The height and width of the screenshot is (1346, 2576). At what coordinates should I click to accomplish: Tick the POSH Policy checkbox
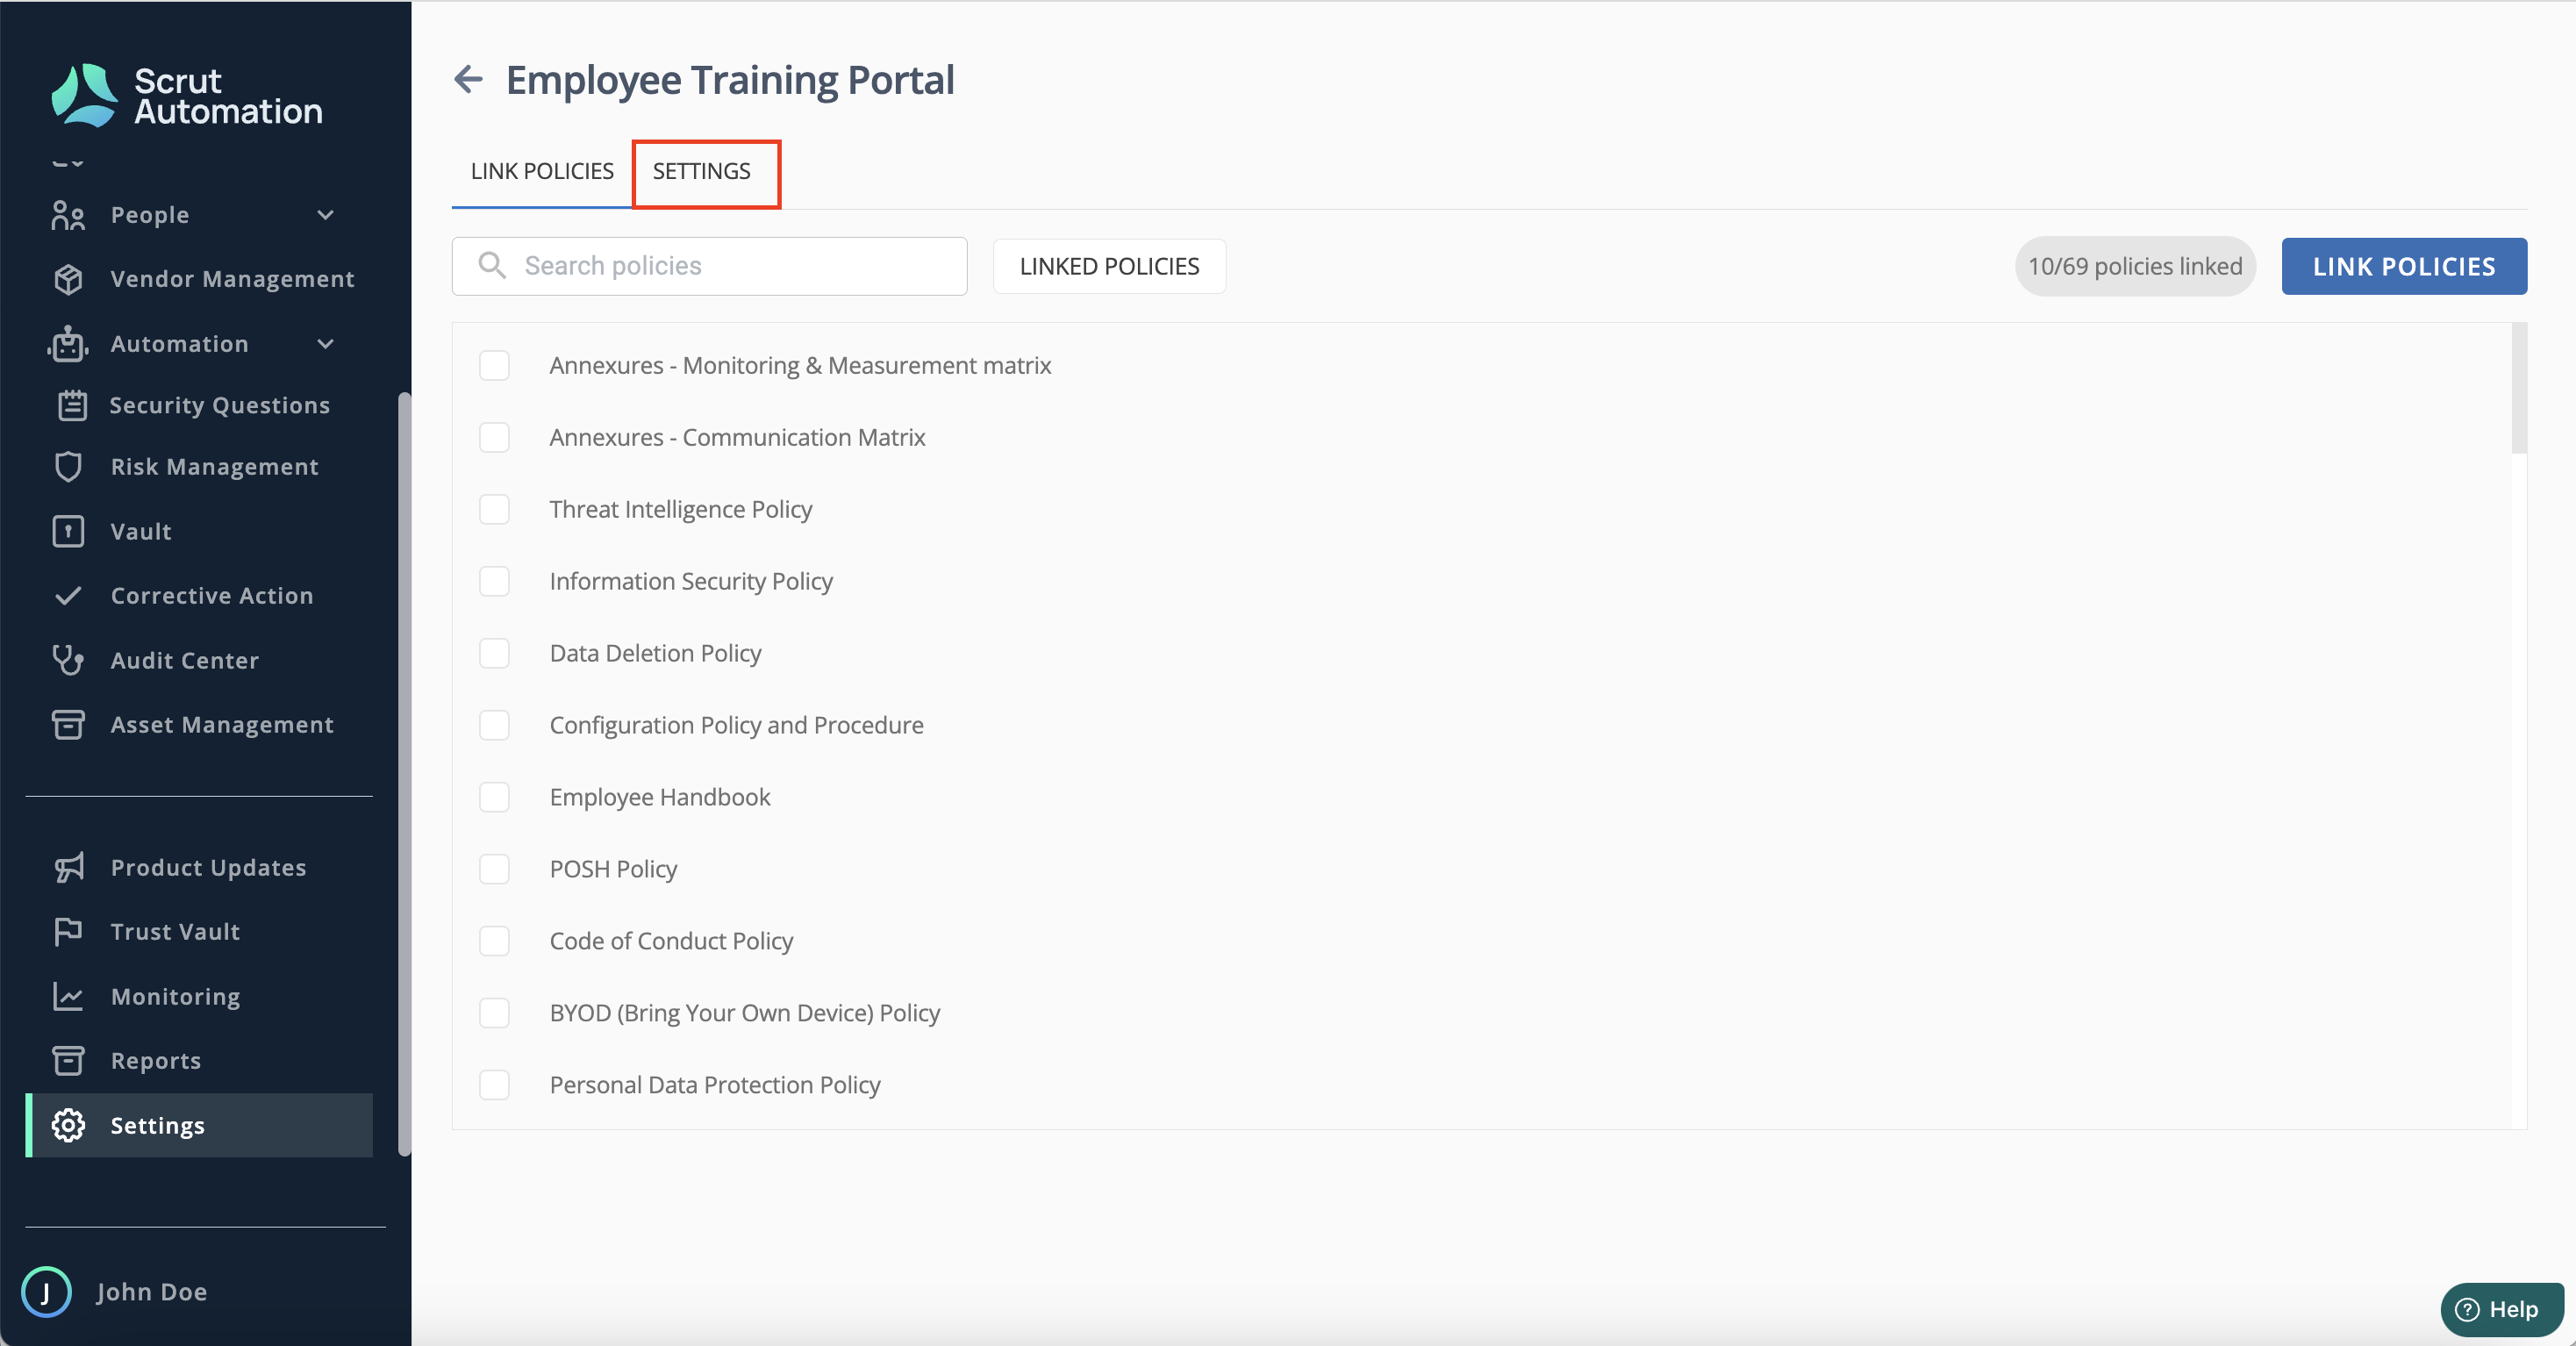click(x=494, y=869)
